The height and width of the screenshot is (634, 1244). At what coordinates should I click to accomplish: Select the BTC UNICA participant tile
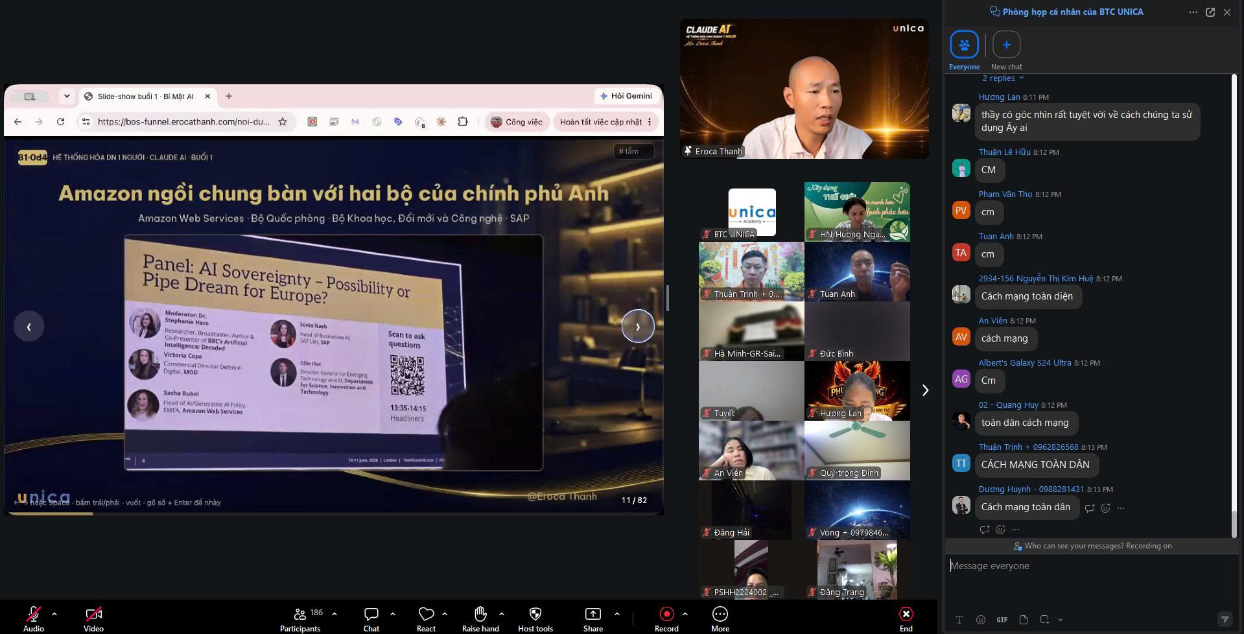[751, 212]
